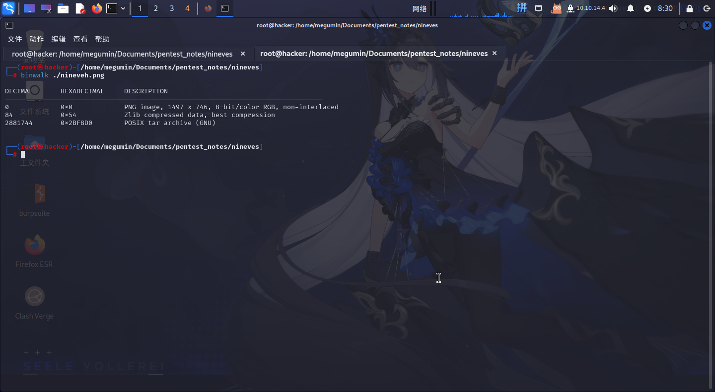This screenshot has width=715, height=392.
Task: Switch to workspace 2
Action: (156, 8)
